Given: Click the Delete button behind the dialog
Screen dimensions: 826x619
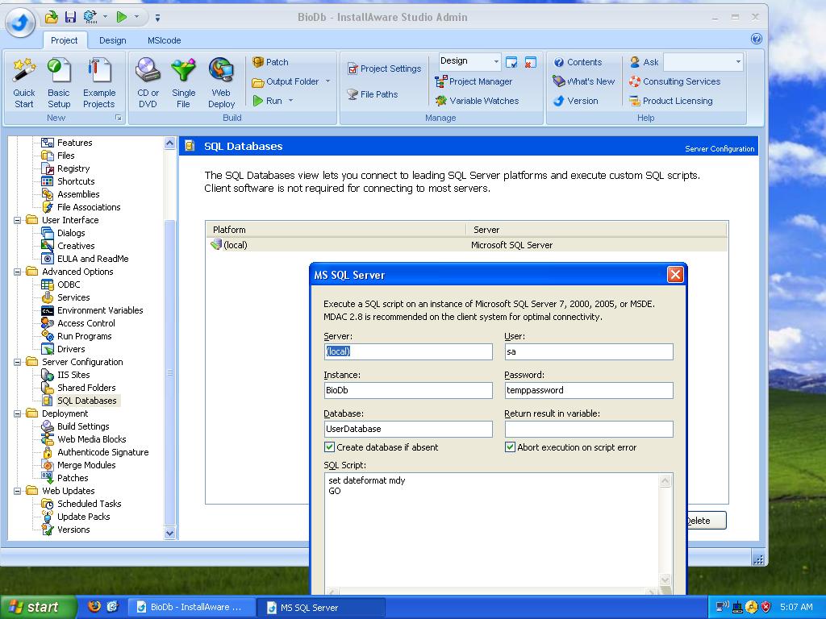Looking at the screenshot, I should [x=706, y=521].
